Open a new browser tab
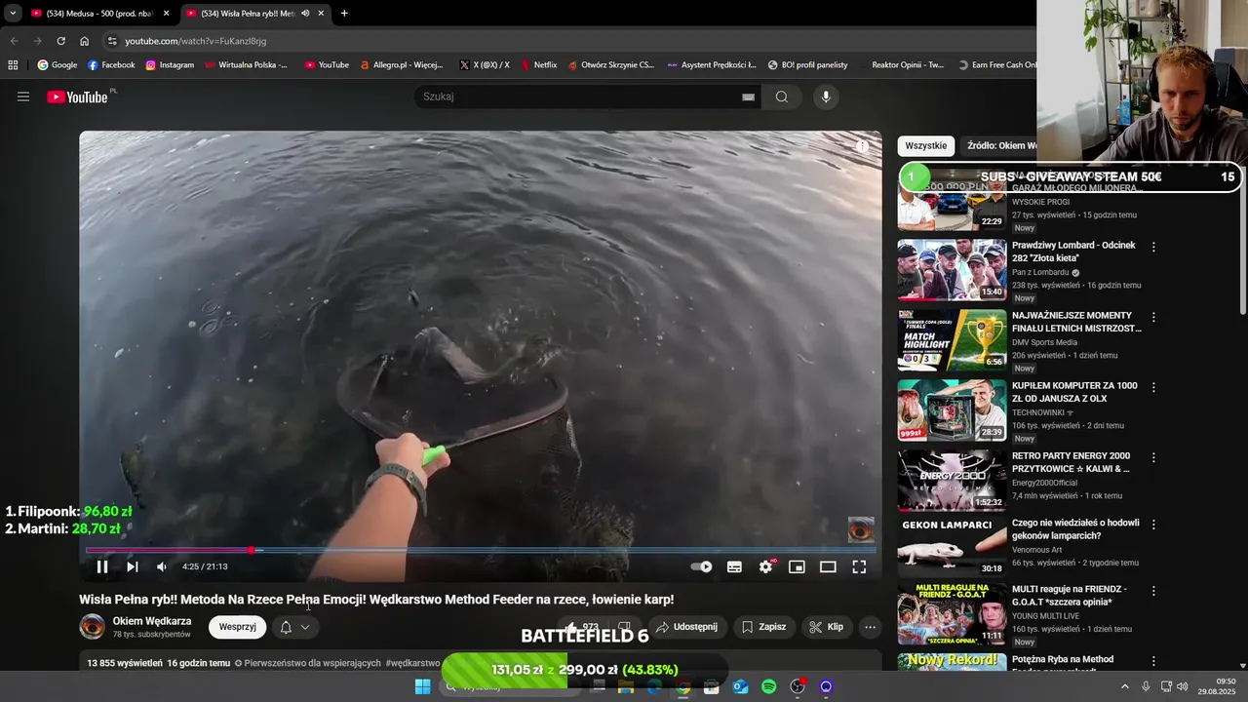This screenshot has height=702, width=1248. pyautogui.click(x=344, y=14)
